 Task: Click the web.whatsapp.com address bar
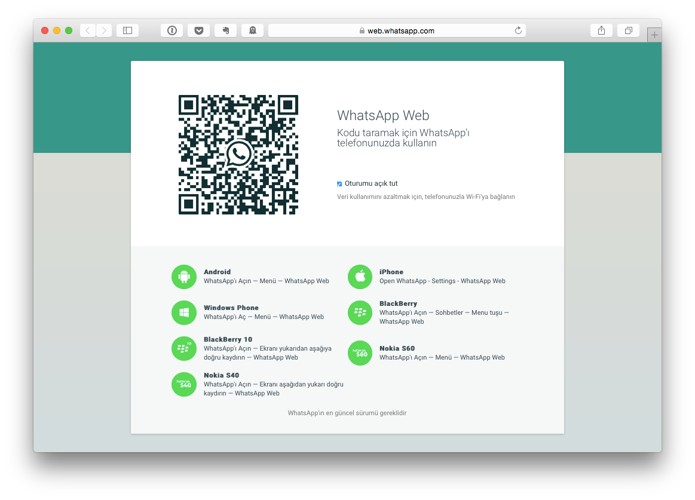(397, 30)
